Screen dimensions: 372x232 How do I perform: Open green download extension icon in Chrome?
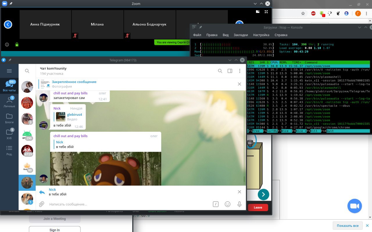pyautogui.click(x=322, y=13)
